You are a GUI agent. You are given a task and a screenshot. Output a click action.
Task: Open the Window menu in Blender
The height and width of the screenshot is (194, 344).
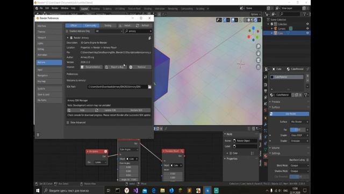click(64, 9)
